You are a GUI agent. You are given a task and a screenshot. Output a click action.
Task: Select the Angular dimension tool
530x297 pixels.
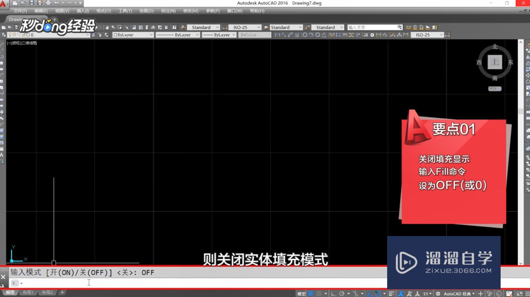click(x=324, y=35)
